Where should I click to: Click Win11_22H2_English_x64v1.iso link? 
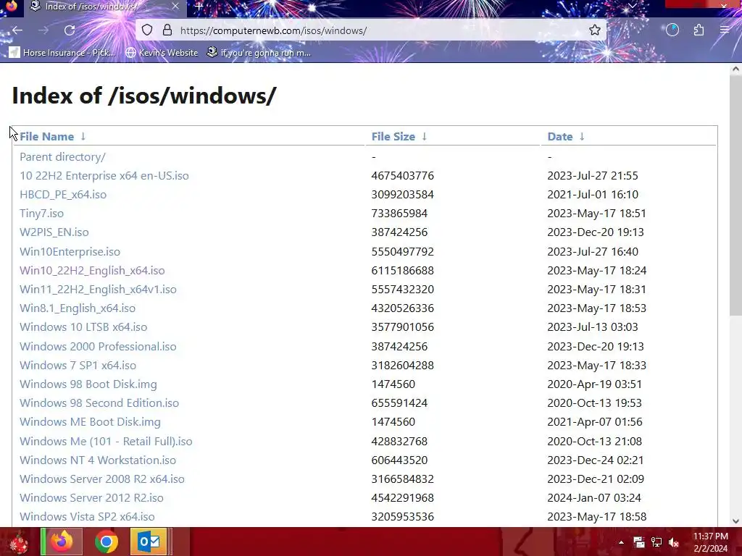click(98, 290)
